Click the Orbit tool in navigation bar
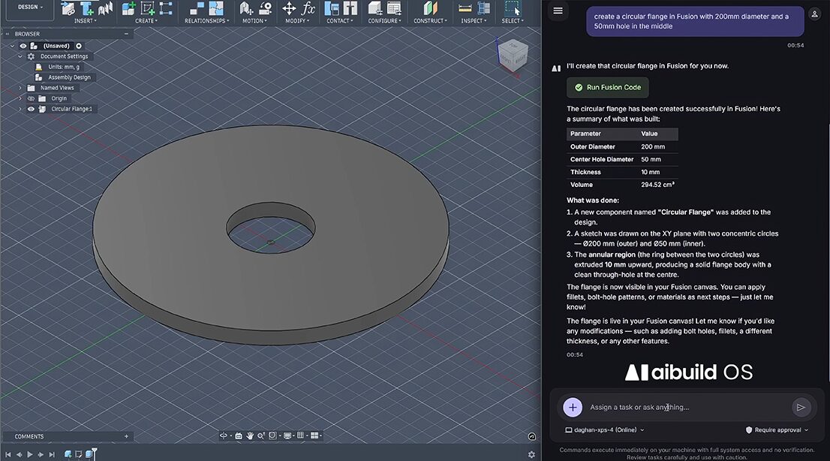The width and height of the screenshot is (830, 461). (x=224, y=435)
